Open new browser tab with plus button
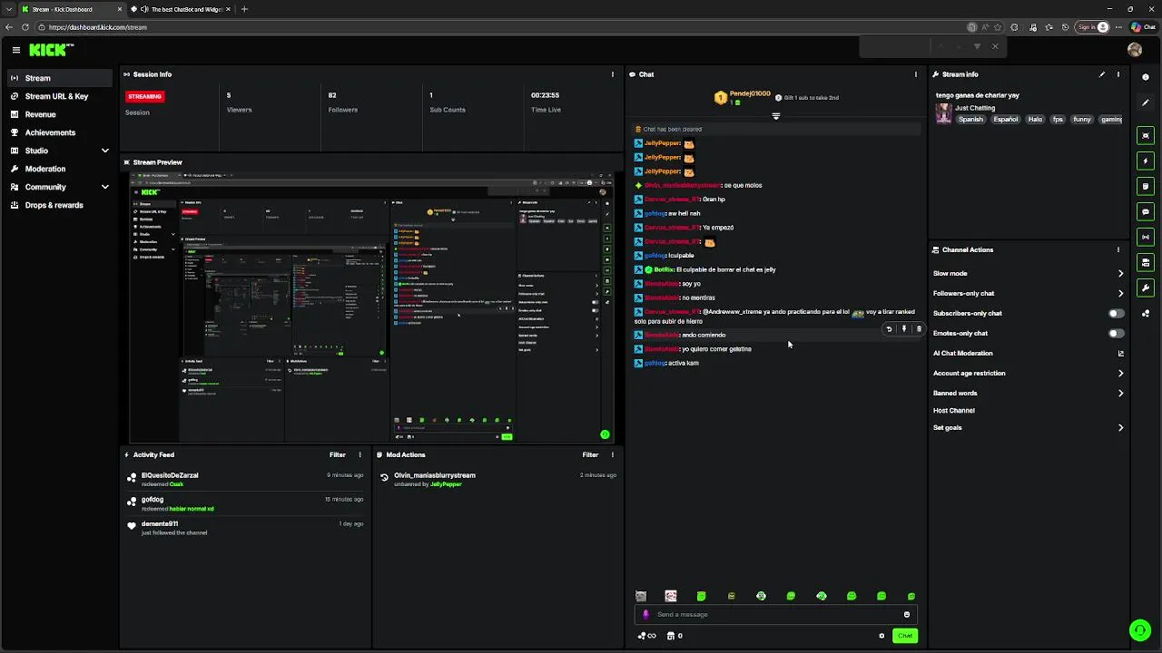 point(244,9)
